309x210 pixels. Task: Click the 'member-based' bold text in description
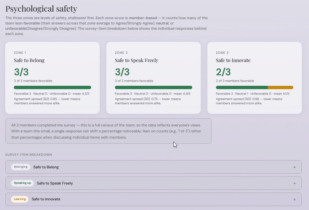coord(143,18)
